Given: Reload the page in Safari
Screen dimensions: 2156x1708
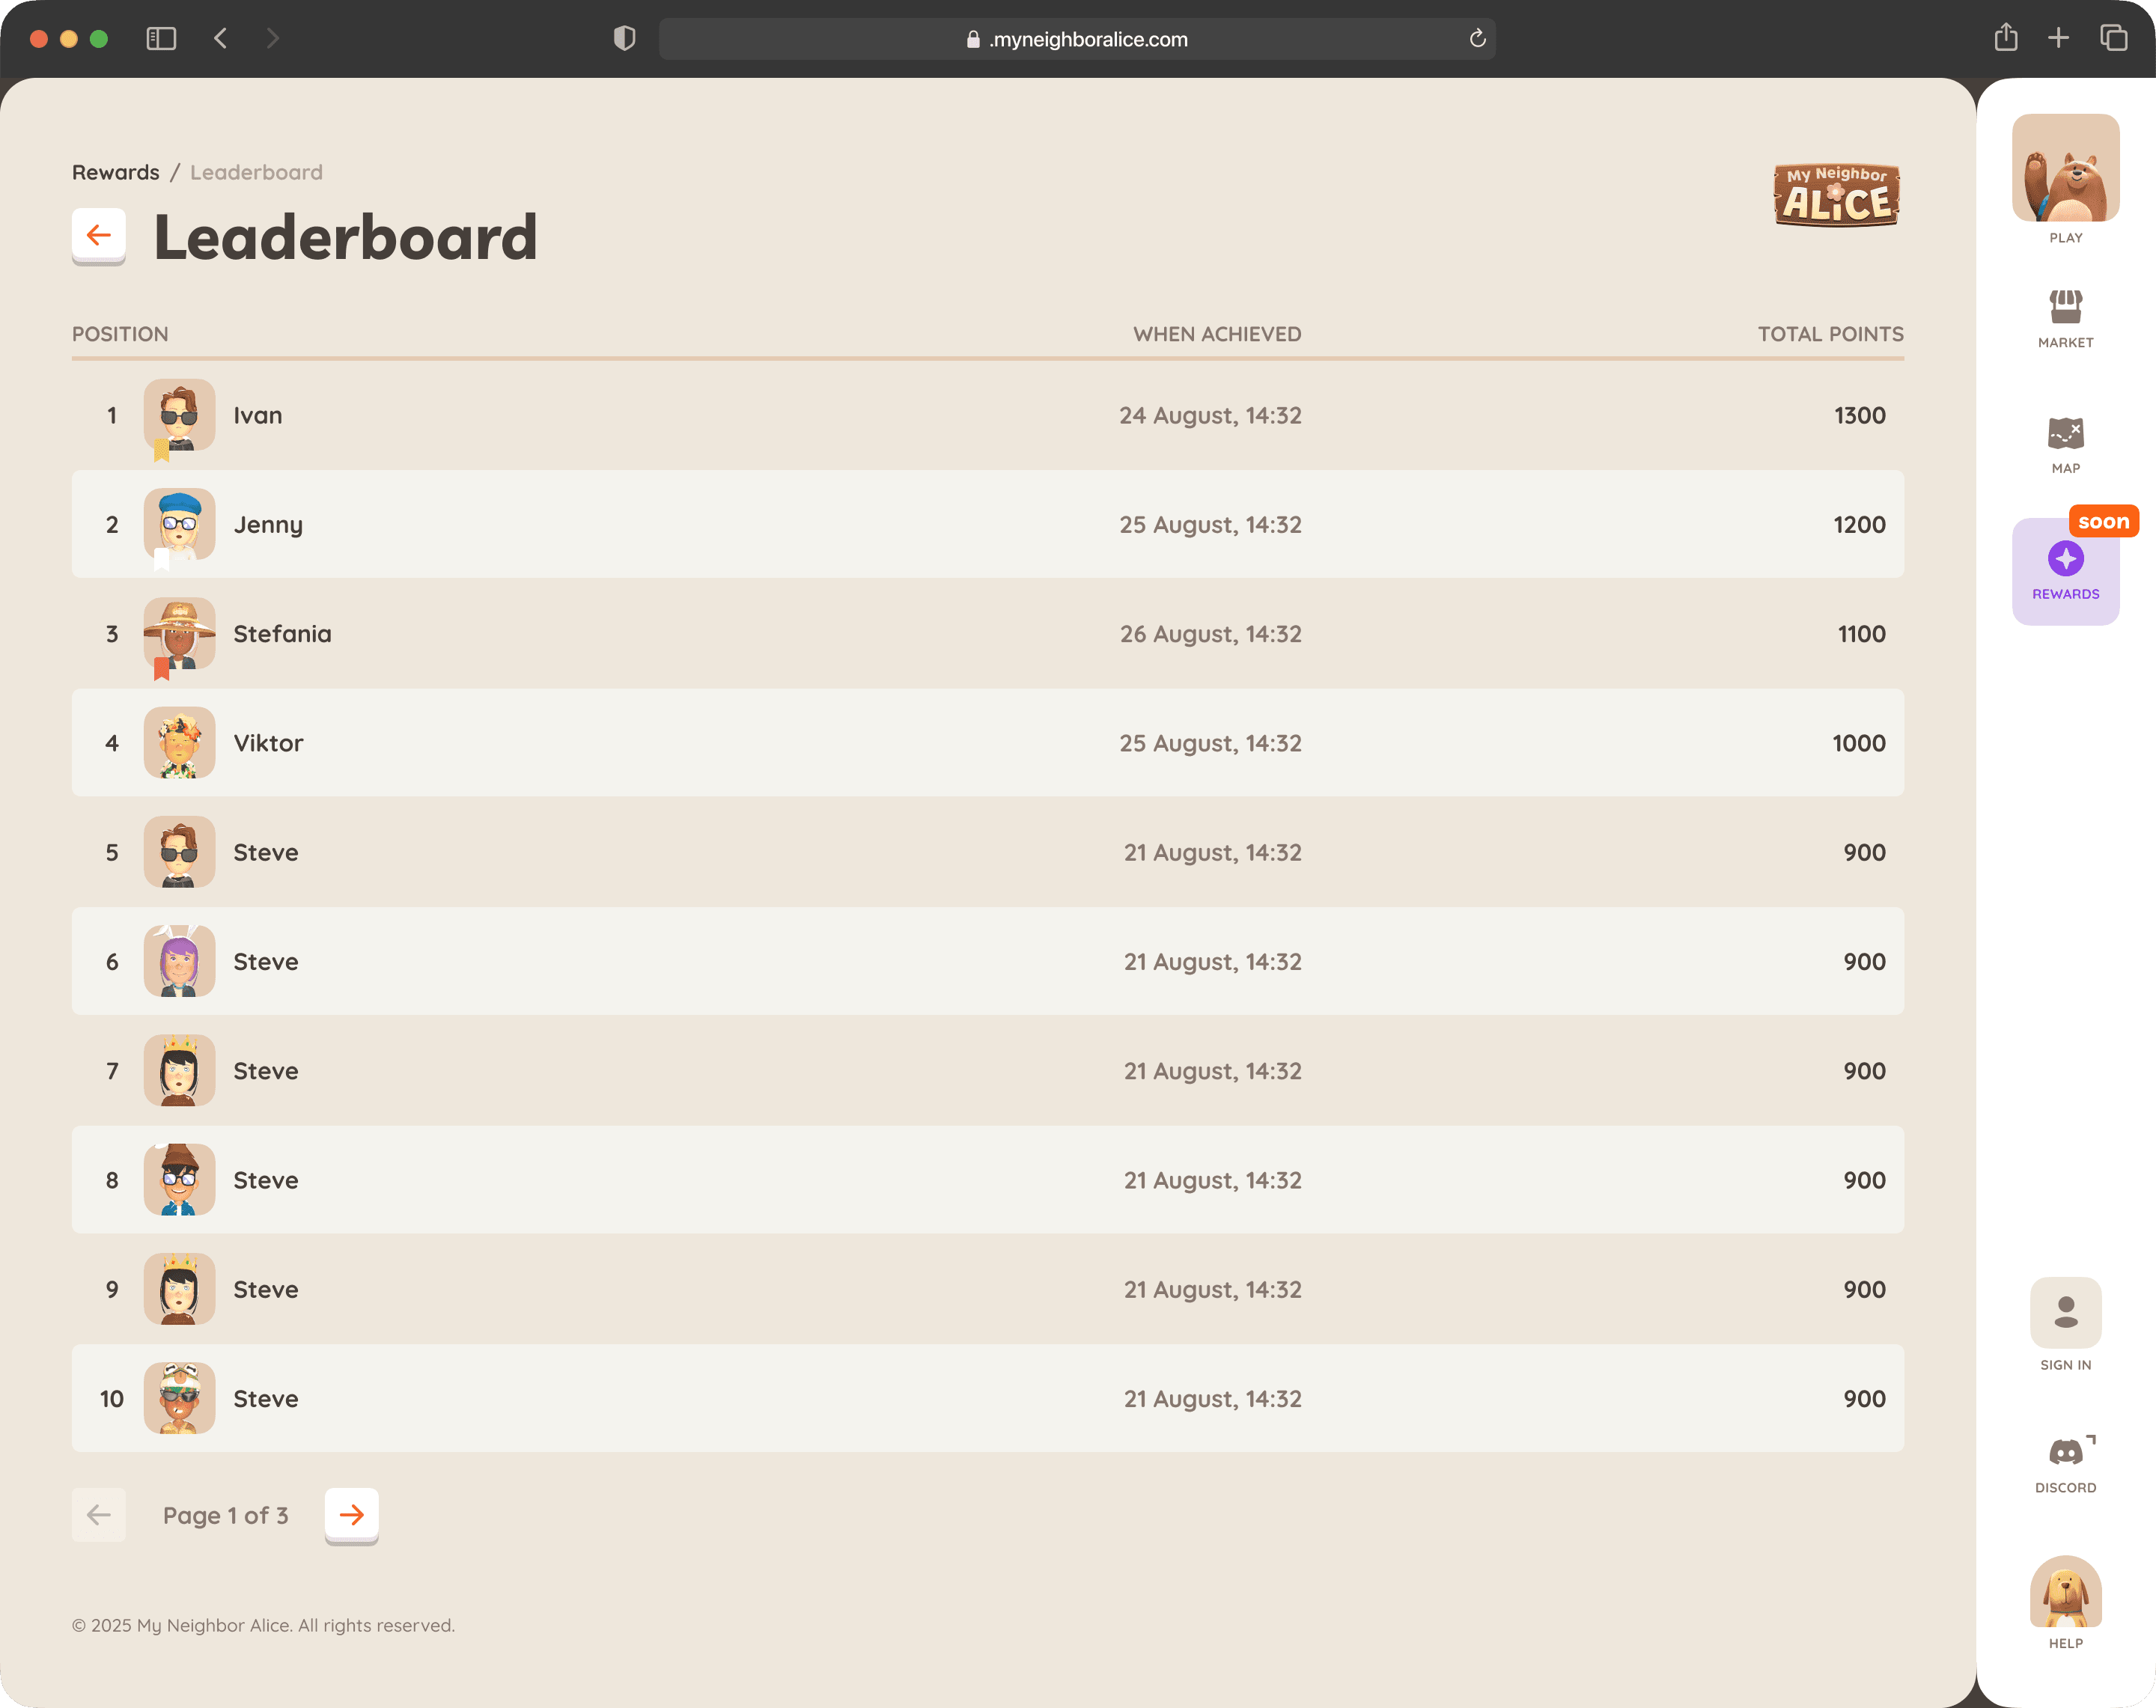Looking at the screenshot, I should tap(1477, 39).
